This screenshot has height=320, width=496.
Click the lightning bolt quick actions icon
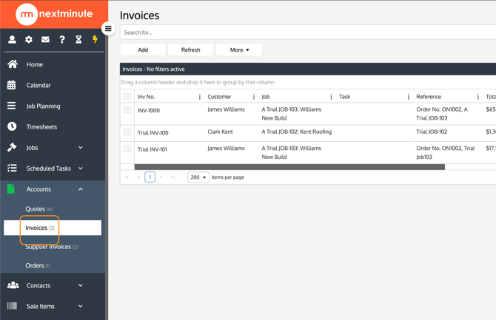click(x=95, y=40)
